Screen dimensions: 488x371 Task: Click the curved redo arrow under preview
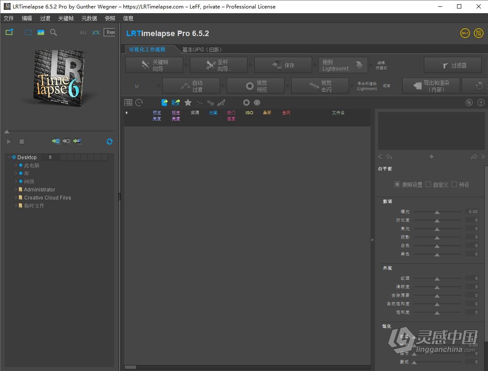[x=474, y=157]
